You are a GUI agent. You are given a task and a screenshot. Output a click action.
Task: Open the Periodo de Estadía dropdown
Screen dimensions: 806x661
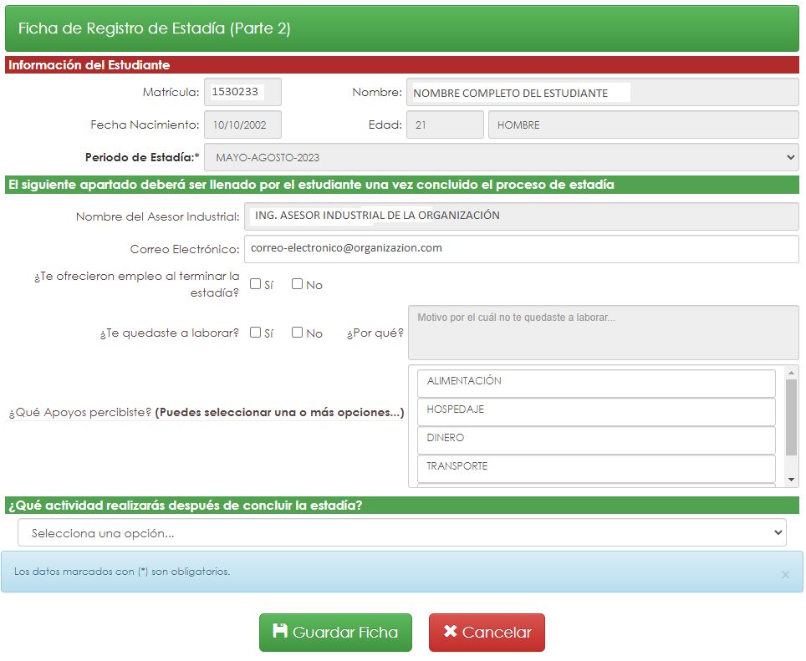pyautogui.click(x=501, y=157)
